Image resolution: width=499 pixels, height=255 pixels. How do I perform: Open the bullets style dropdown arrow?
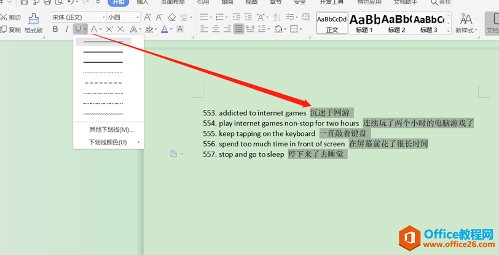click(x=211, y=17)
